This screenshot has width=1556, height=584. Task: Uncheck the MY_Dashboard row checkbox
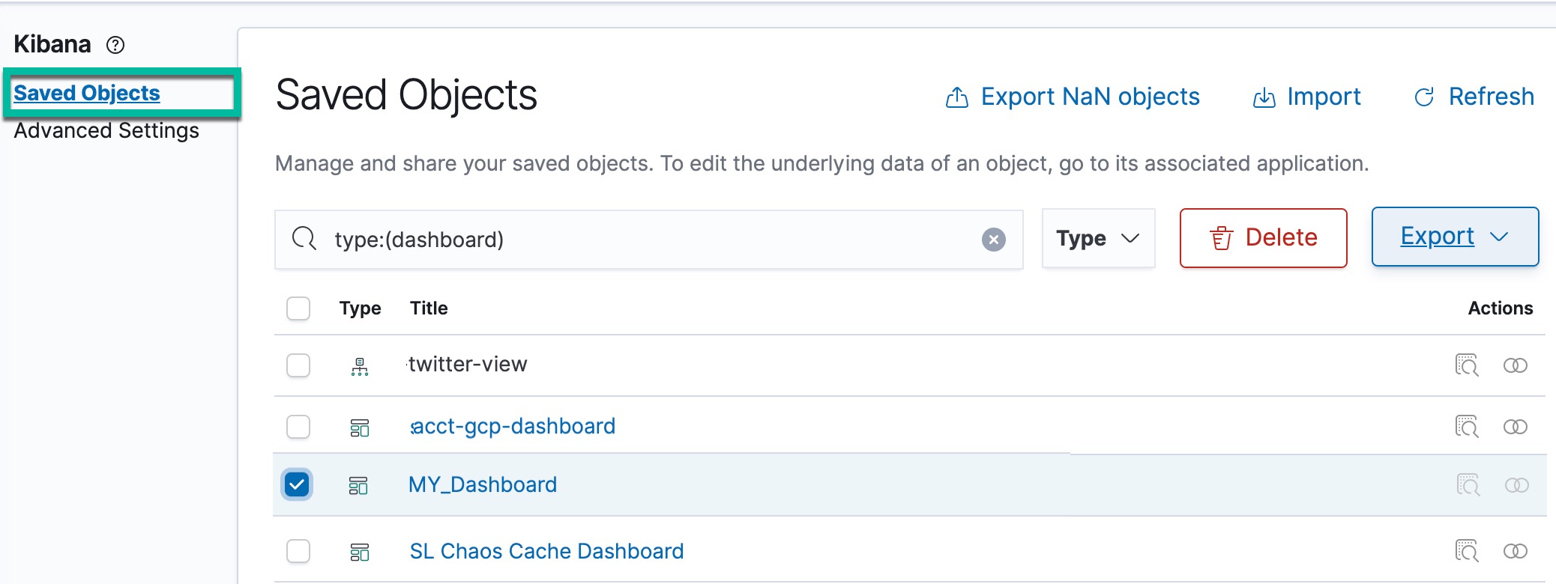pyautogui.click(x=298, y=484)
